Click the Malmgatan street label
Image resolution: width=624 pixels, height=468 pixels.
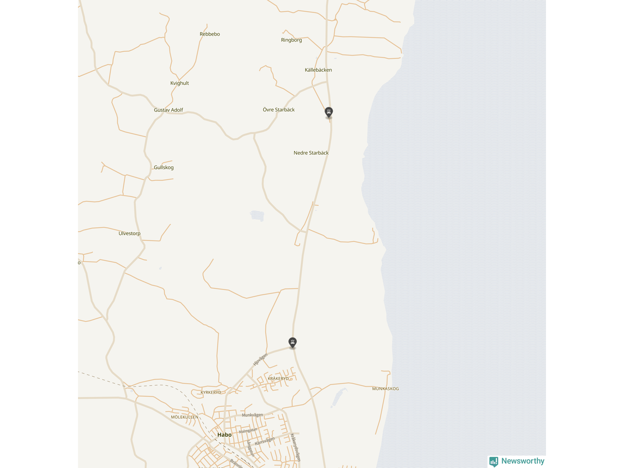(x=248, y=430)
